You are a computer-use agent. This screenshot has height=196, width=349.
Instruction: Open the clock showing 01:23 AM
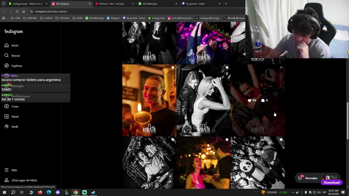pyautogui.click(x=333, y=192)
